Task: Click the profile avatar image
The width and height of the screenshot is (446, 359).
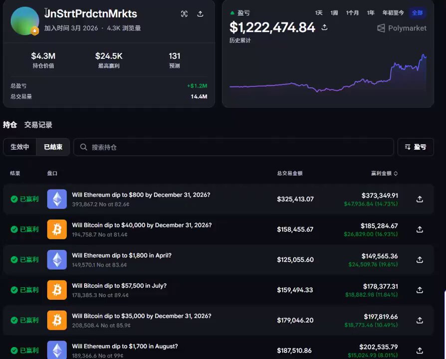Action: point(25,21)
